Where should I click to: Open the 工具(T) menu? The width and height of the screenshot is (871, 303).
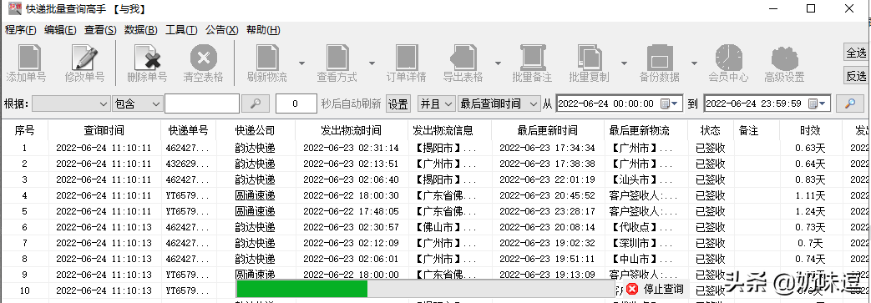coord(181,30)
